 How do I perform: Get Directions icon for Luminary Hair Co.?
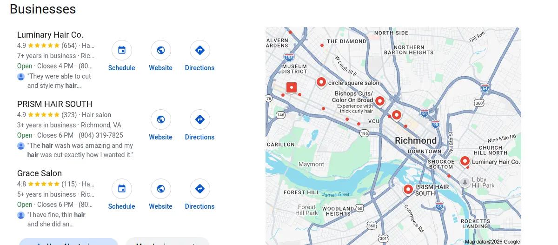[200, 50]
